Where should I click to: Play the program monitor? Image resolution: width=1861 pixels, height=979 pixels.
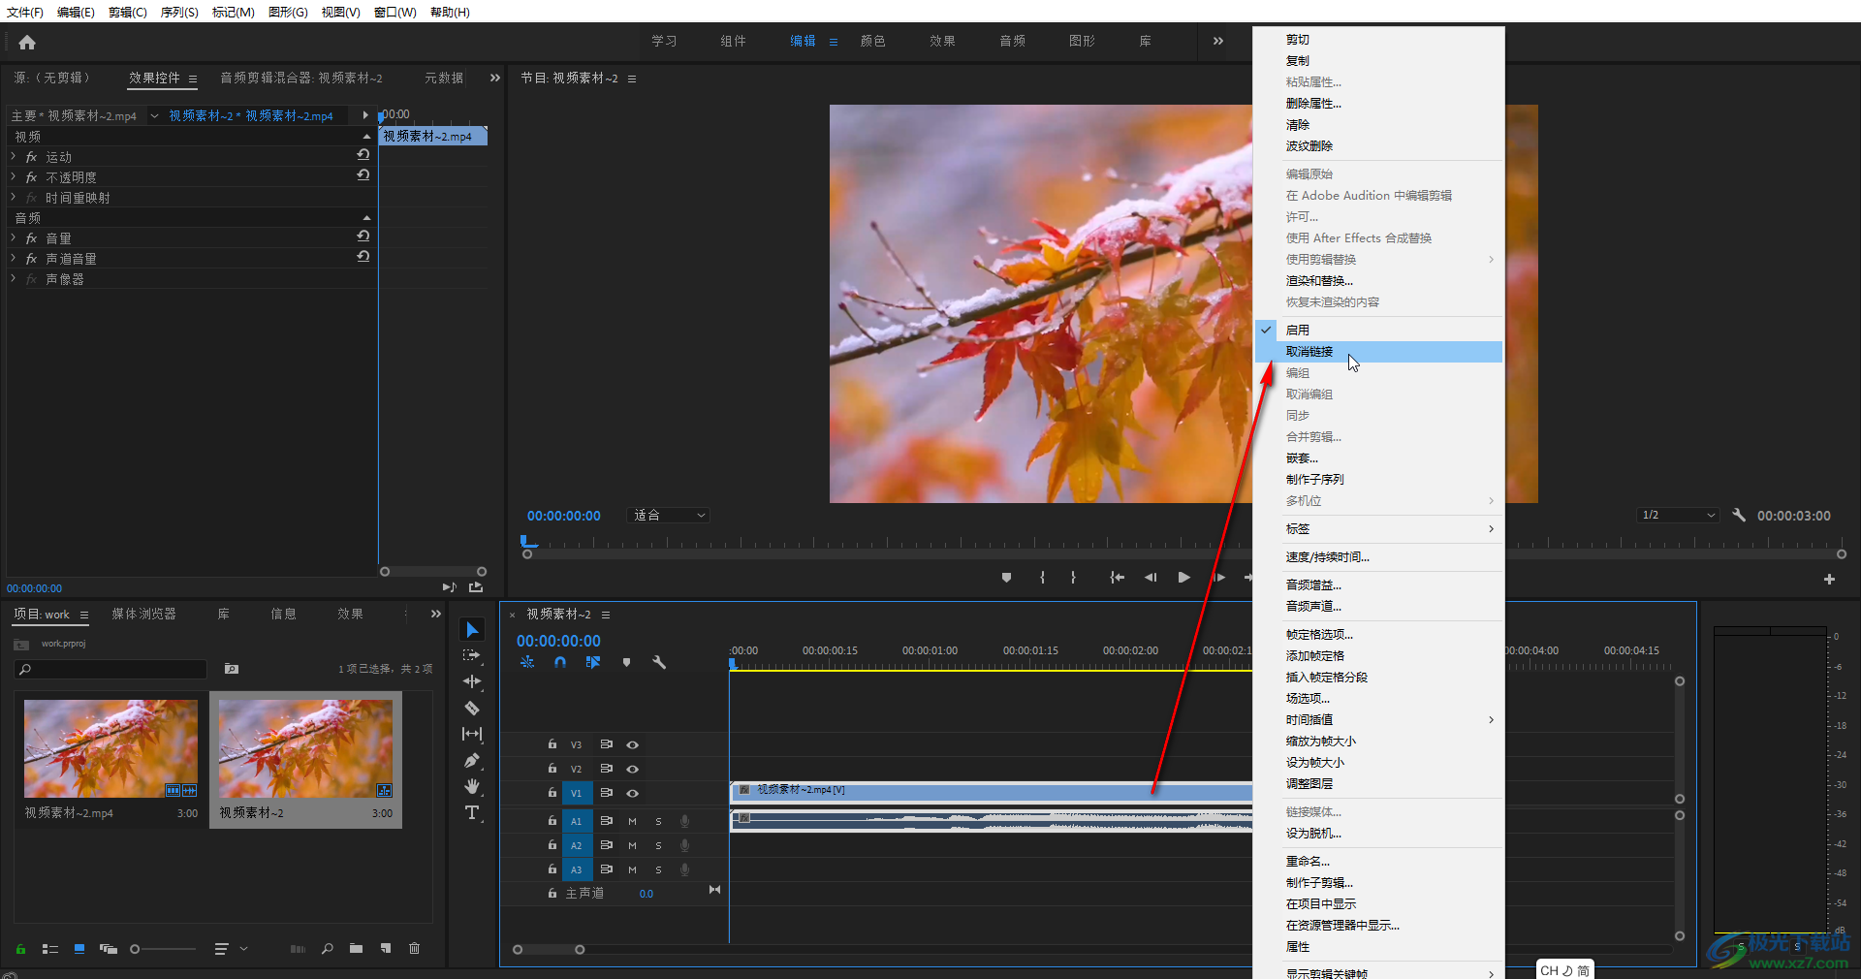click(x=1183, y=578)
